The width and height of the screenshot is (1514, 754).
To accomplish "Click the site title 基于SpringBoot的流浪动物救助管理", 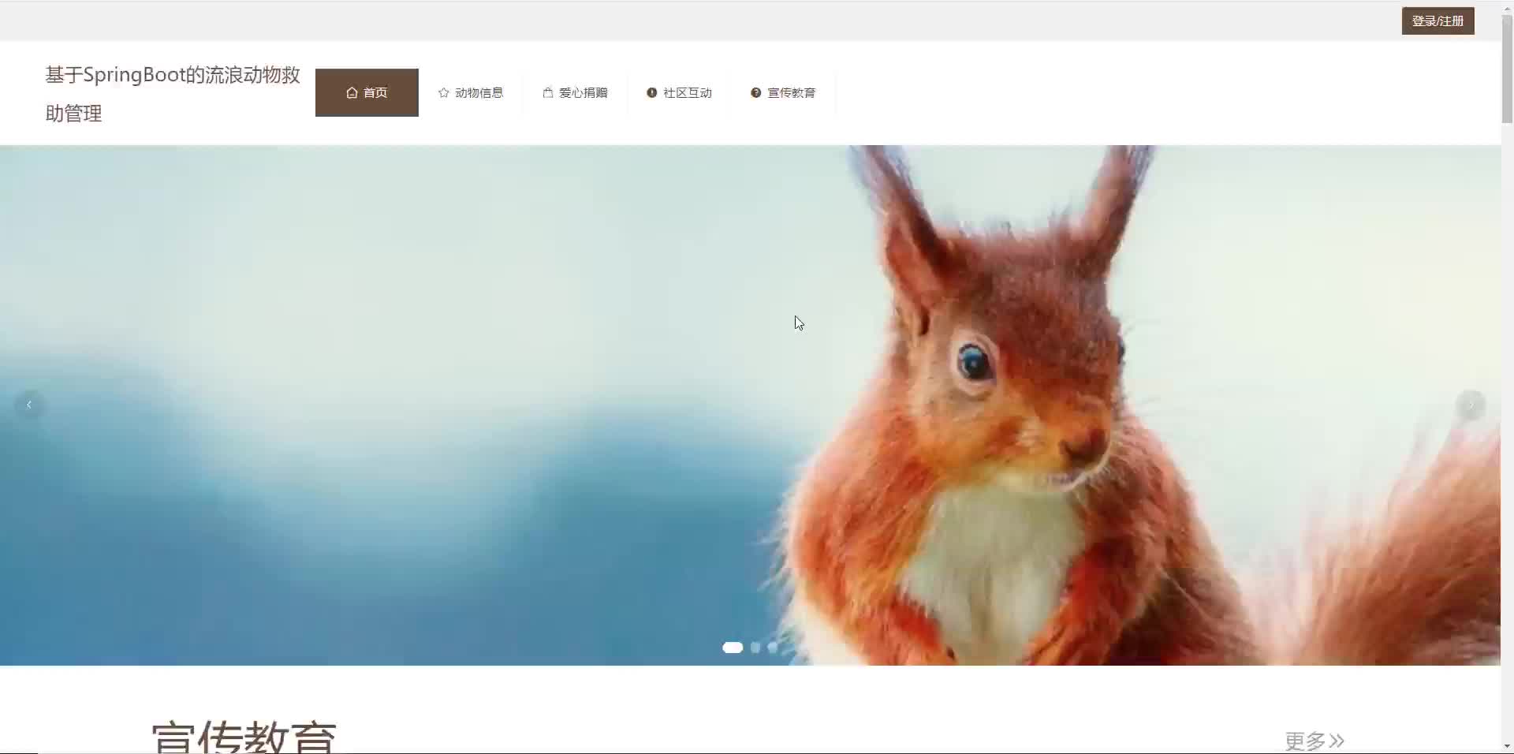I will pyautogui.click(x=173, y=94).
